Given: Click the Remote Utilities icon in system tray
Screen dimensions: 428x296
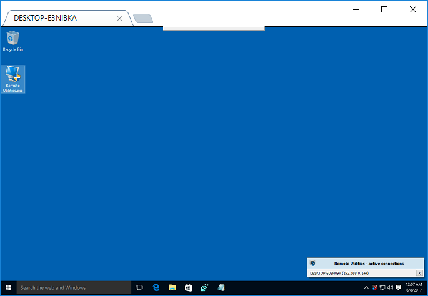Looking at the screenshot, I should [x=374, y=288].
